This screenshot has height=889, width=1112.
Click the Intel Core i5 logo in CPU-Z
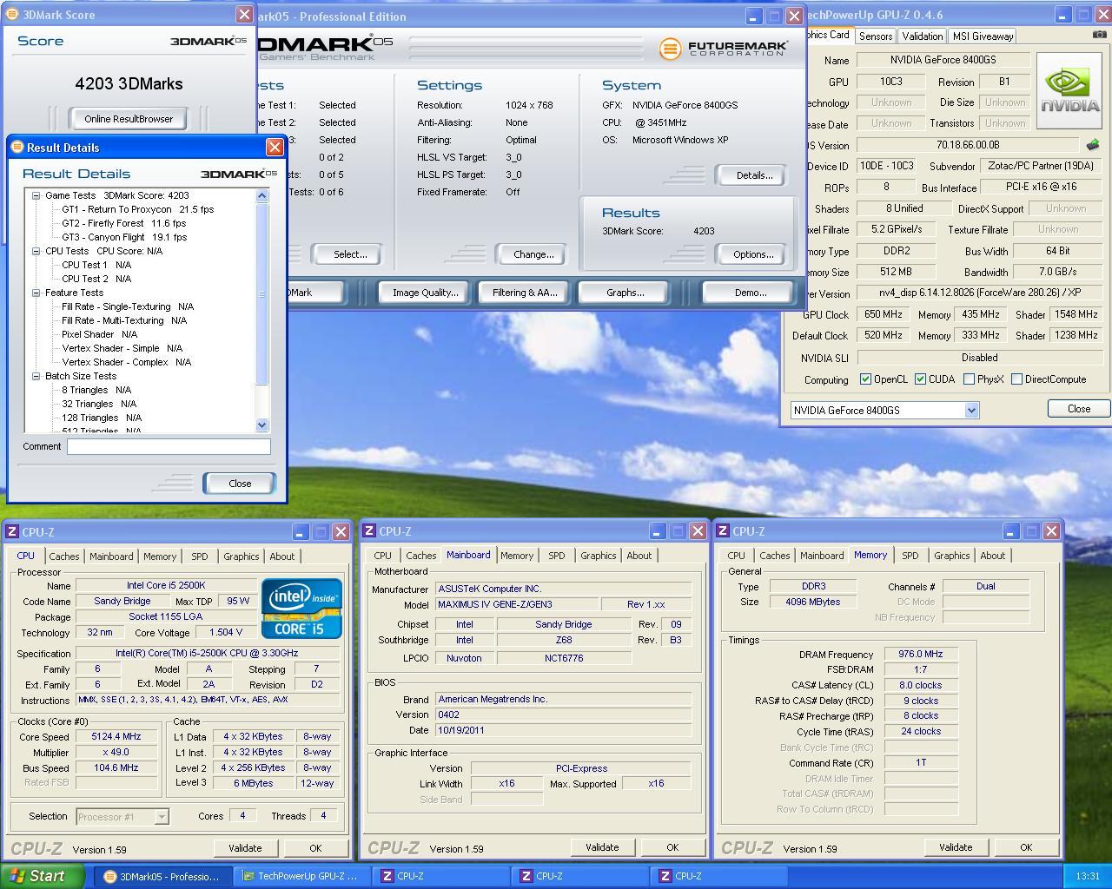(301, 608)
